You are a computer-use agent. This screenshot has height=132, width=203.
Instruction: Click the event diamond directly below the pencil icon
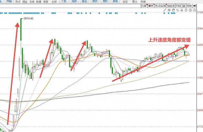click(164, 13)
